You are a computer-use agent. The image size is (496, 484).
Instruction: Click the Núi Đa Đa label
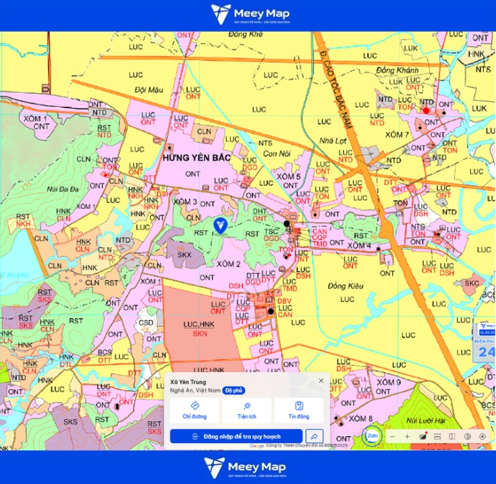click(x=63, y=189)
